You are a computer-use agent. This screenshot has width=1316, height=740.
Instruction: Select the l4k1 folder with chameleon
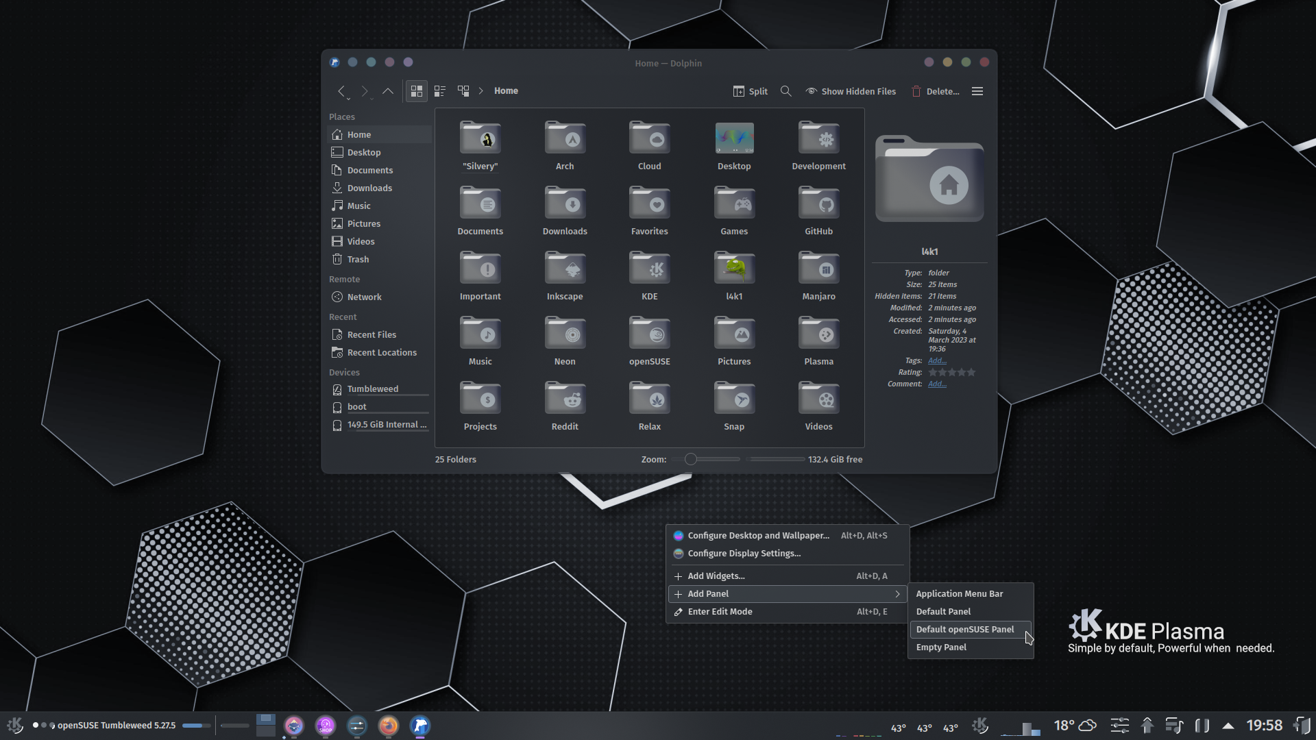[734, 277]
